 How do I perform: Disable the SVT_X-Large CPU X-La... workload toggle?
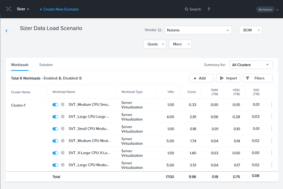pyautogui.click(x=56, y=153)
